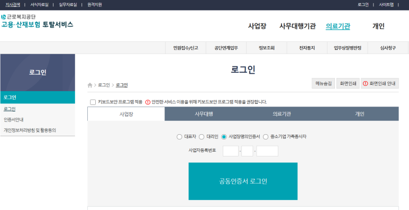Click the 공동인증서 로그인 button
The image size is (409, 210).
click(243, 181)
